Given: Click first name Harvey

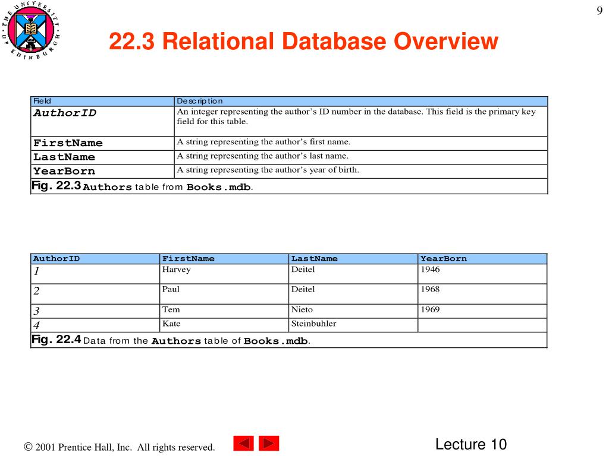Looking at the screenshot, I should pos(176,270).
